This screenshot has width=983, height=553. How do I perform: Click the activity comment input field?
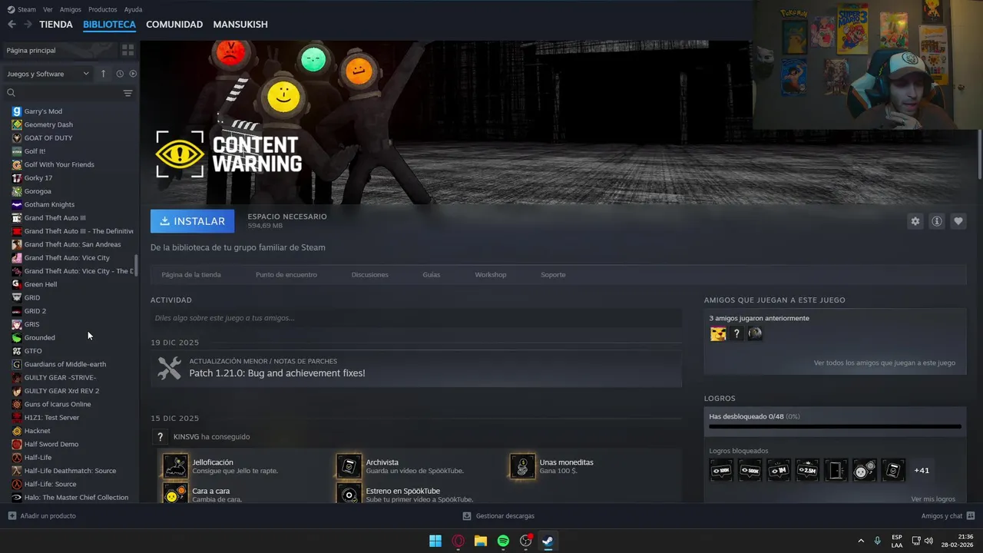coord(416,318)
